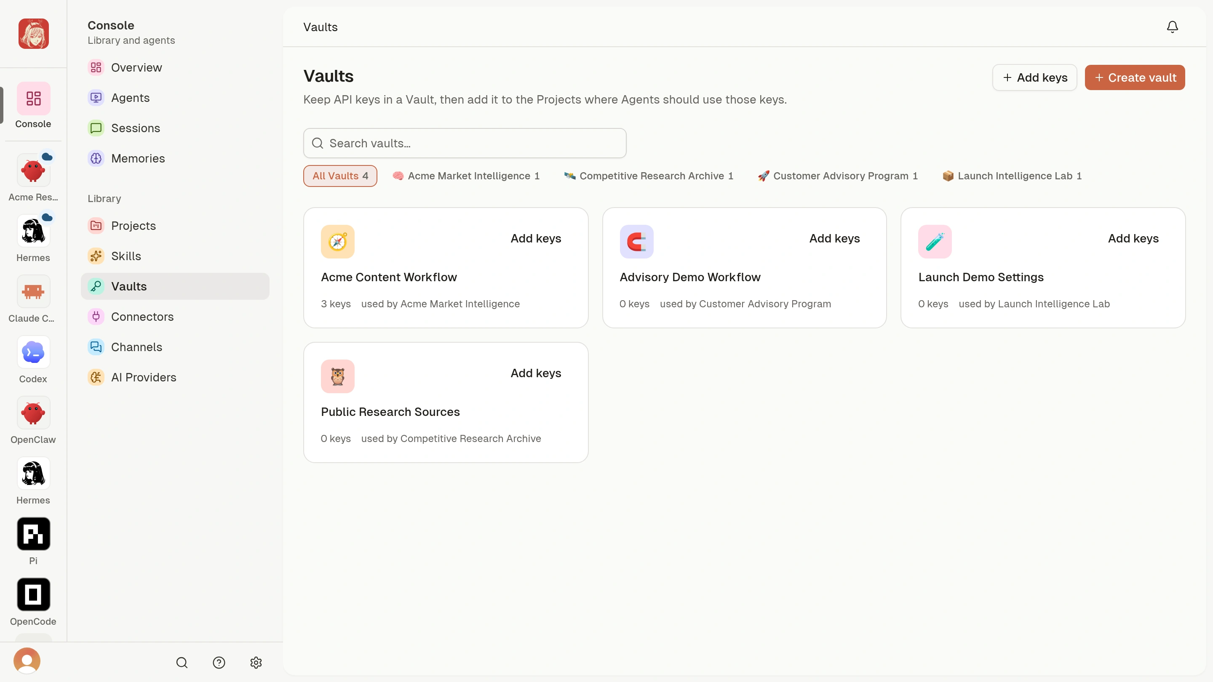Open the OpenClaw agent icon
Viewport: 1213px width, 682px height.
[33, 413]
